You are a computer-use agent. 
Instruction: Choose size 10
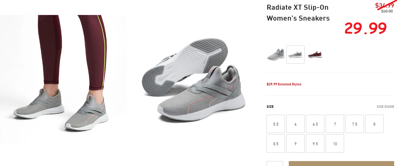335,144
